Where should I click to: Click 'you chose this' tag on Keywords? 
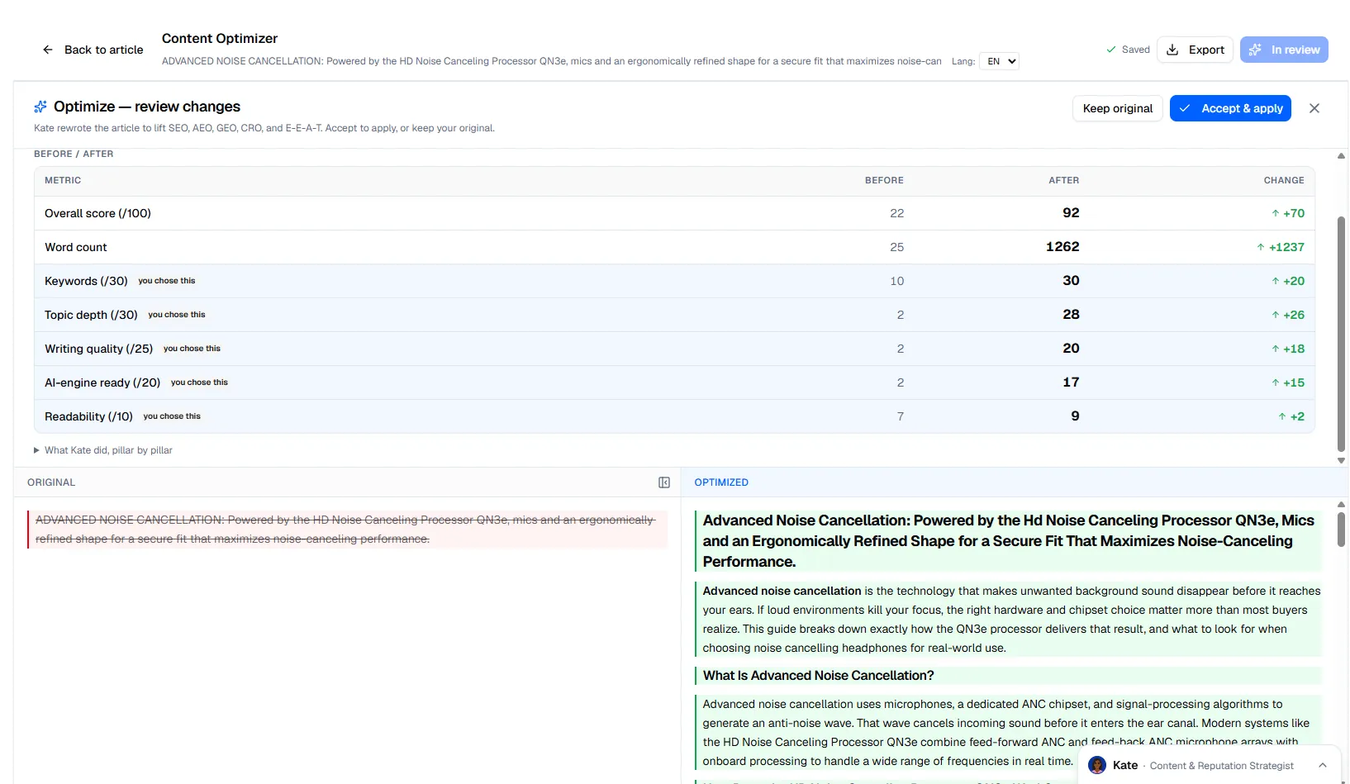167,281
